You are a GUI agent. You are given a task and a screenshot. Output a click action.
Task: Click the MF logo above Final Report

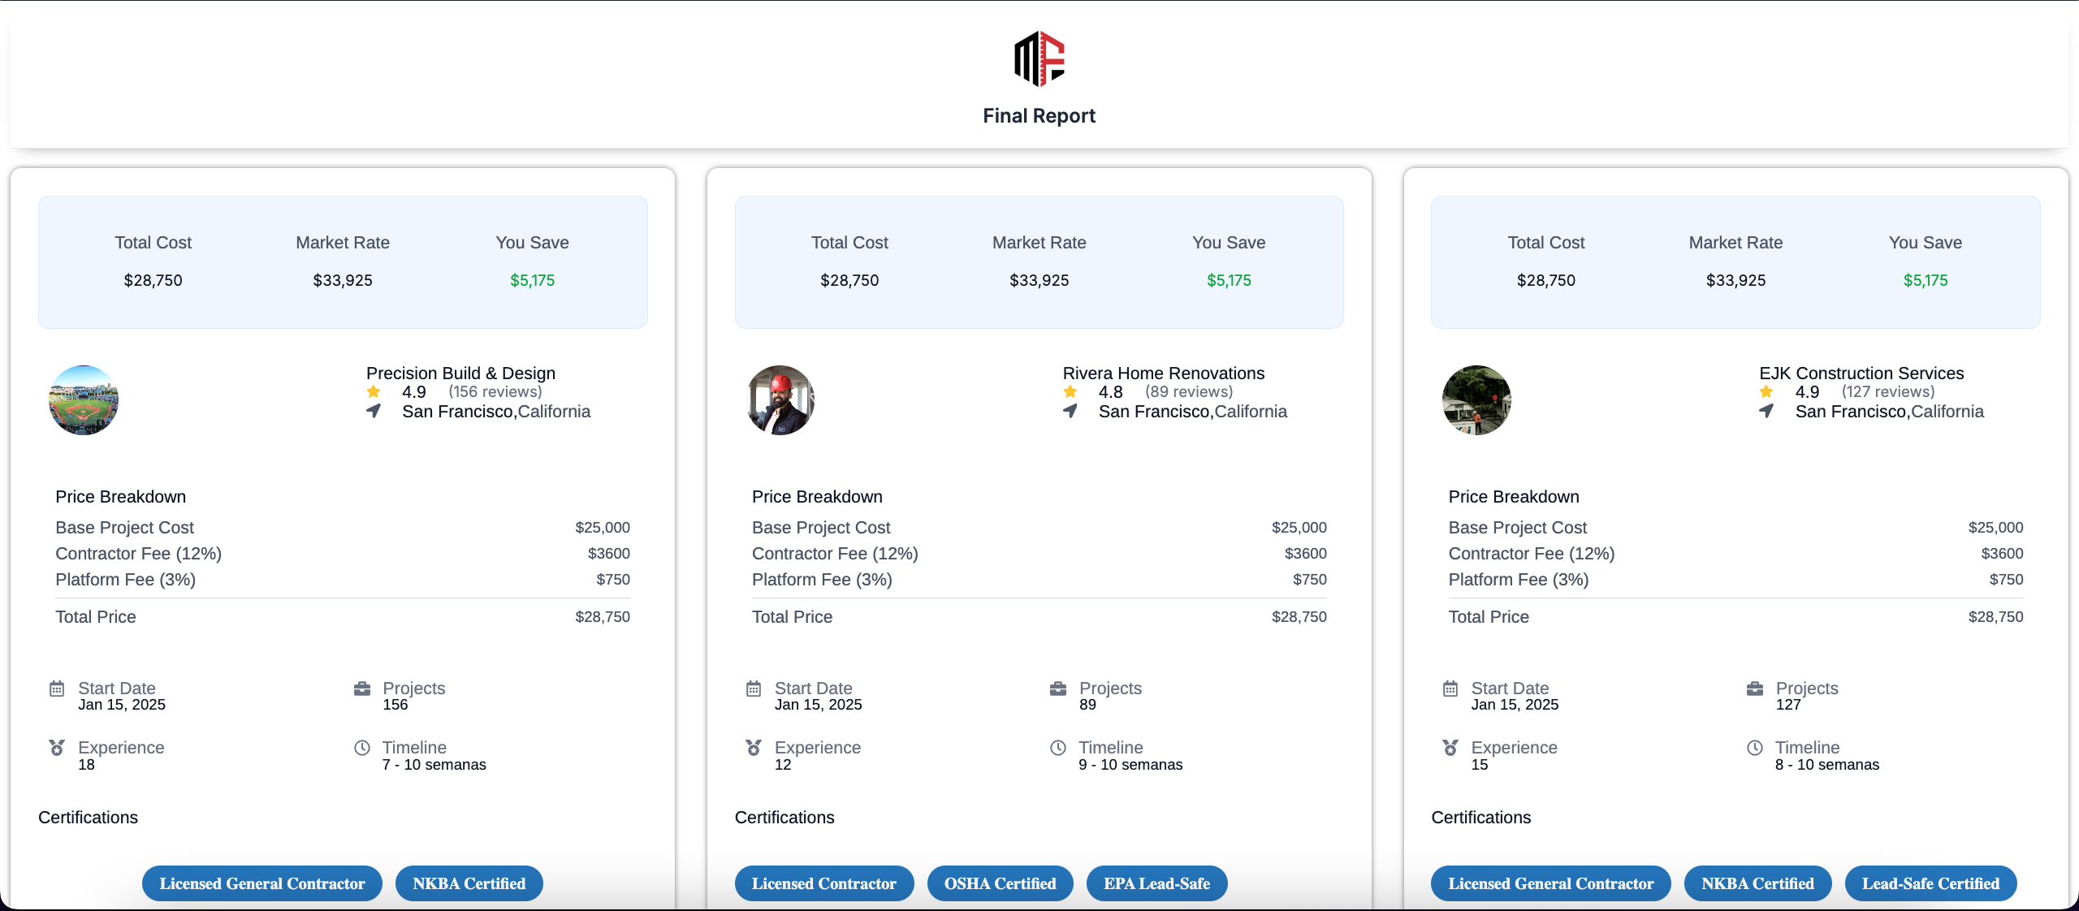tap(1039, 58)
